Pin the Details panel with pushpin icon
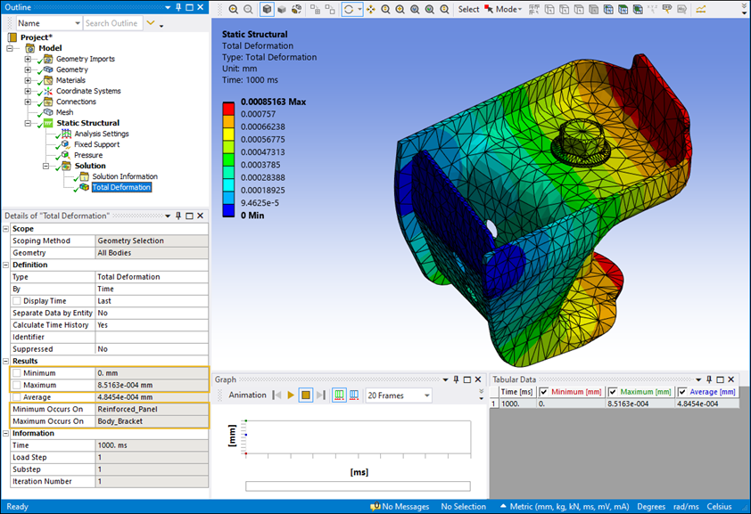The height and width of the screenshot is (514, 751). (x=178, y=216)
